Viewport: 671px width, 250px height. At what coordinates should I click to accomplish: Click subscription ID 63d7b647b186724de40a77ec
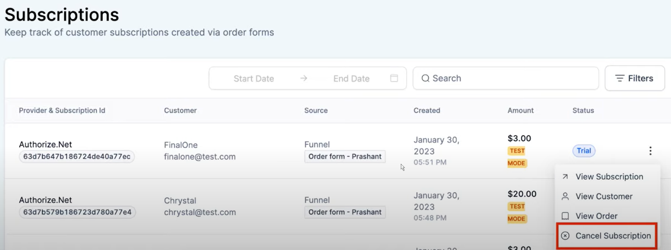click(x=77, y=156)
